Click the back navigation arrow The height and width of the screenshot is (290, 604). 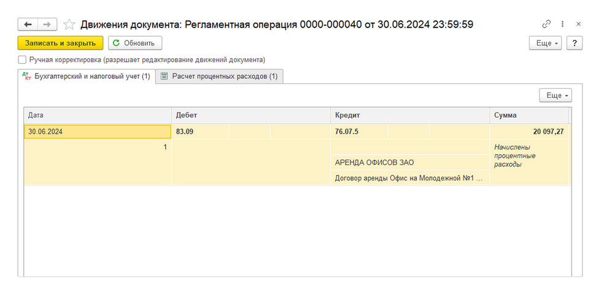click(28, 24)
